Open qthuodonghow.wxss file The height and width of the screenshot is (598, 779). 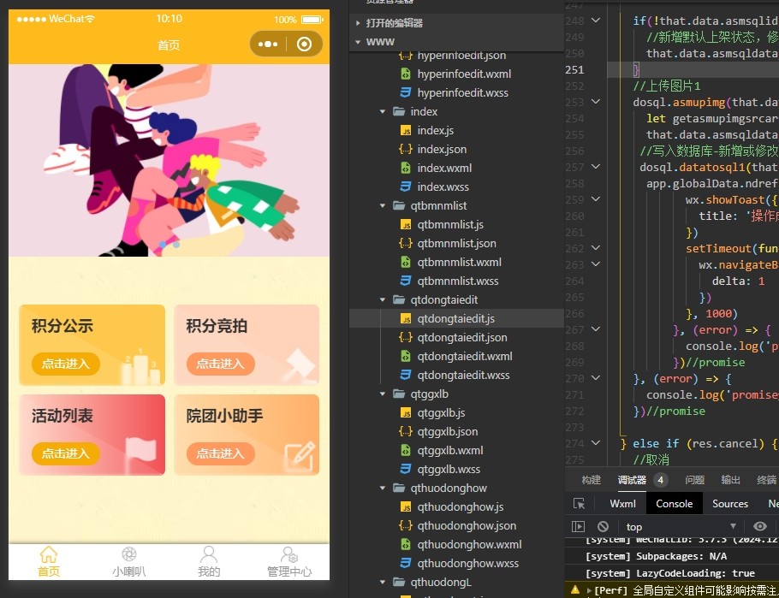[468, 564]
